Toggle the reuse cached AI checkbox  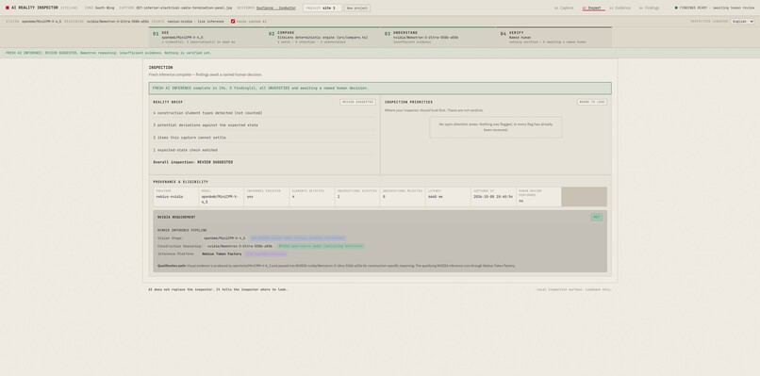pos(233,22)
